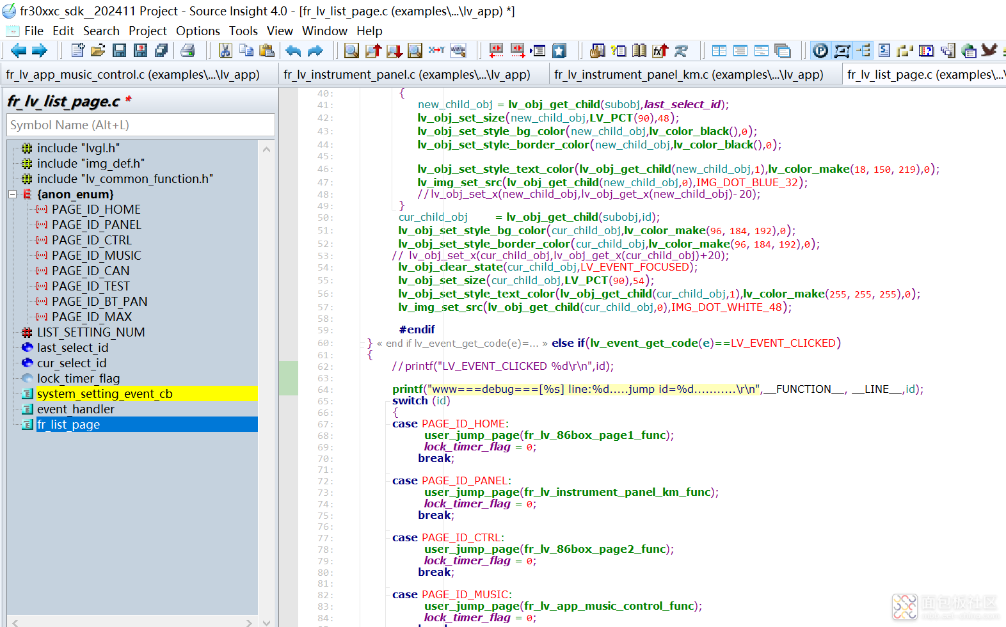Image resolution: width=1006 pixels, height=627 pixels.
Task: Click the Symbol Name search field
Action: click(x=141, y=125)
